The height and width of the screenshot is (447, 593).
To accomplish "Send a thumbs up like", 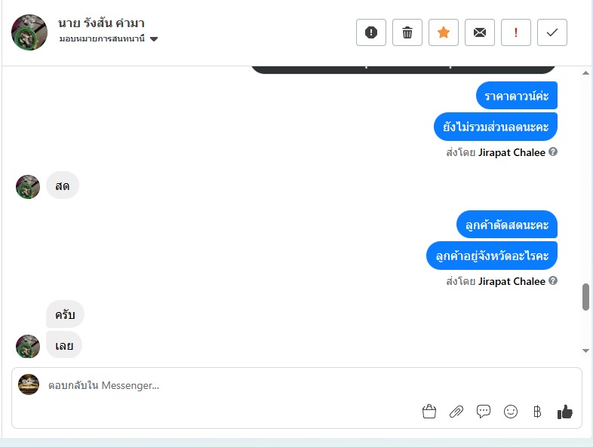I will tap(564, 412).
